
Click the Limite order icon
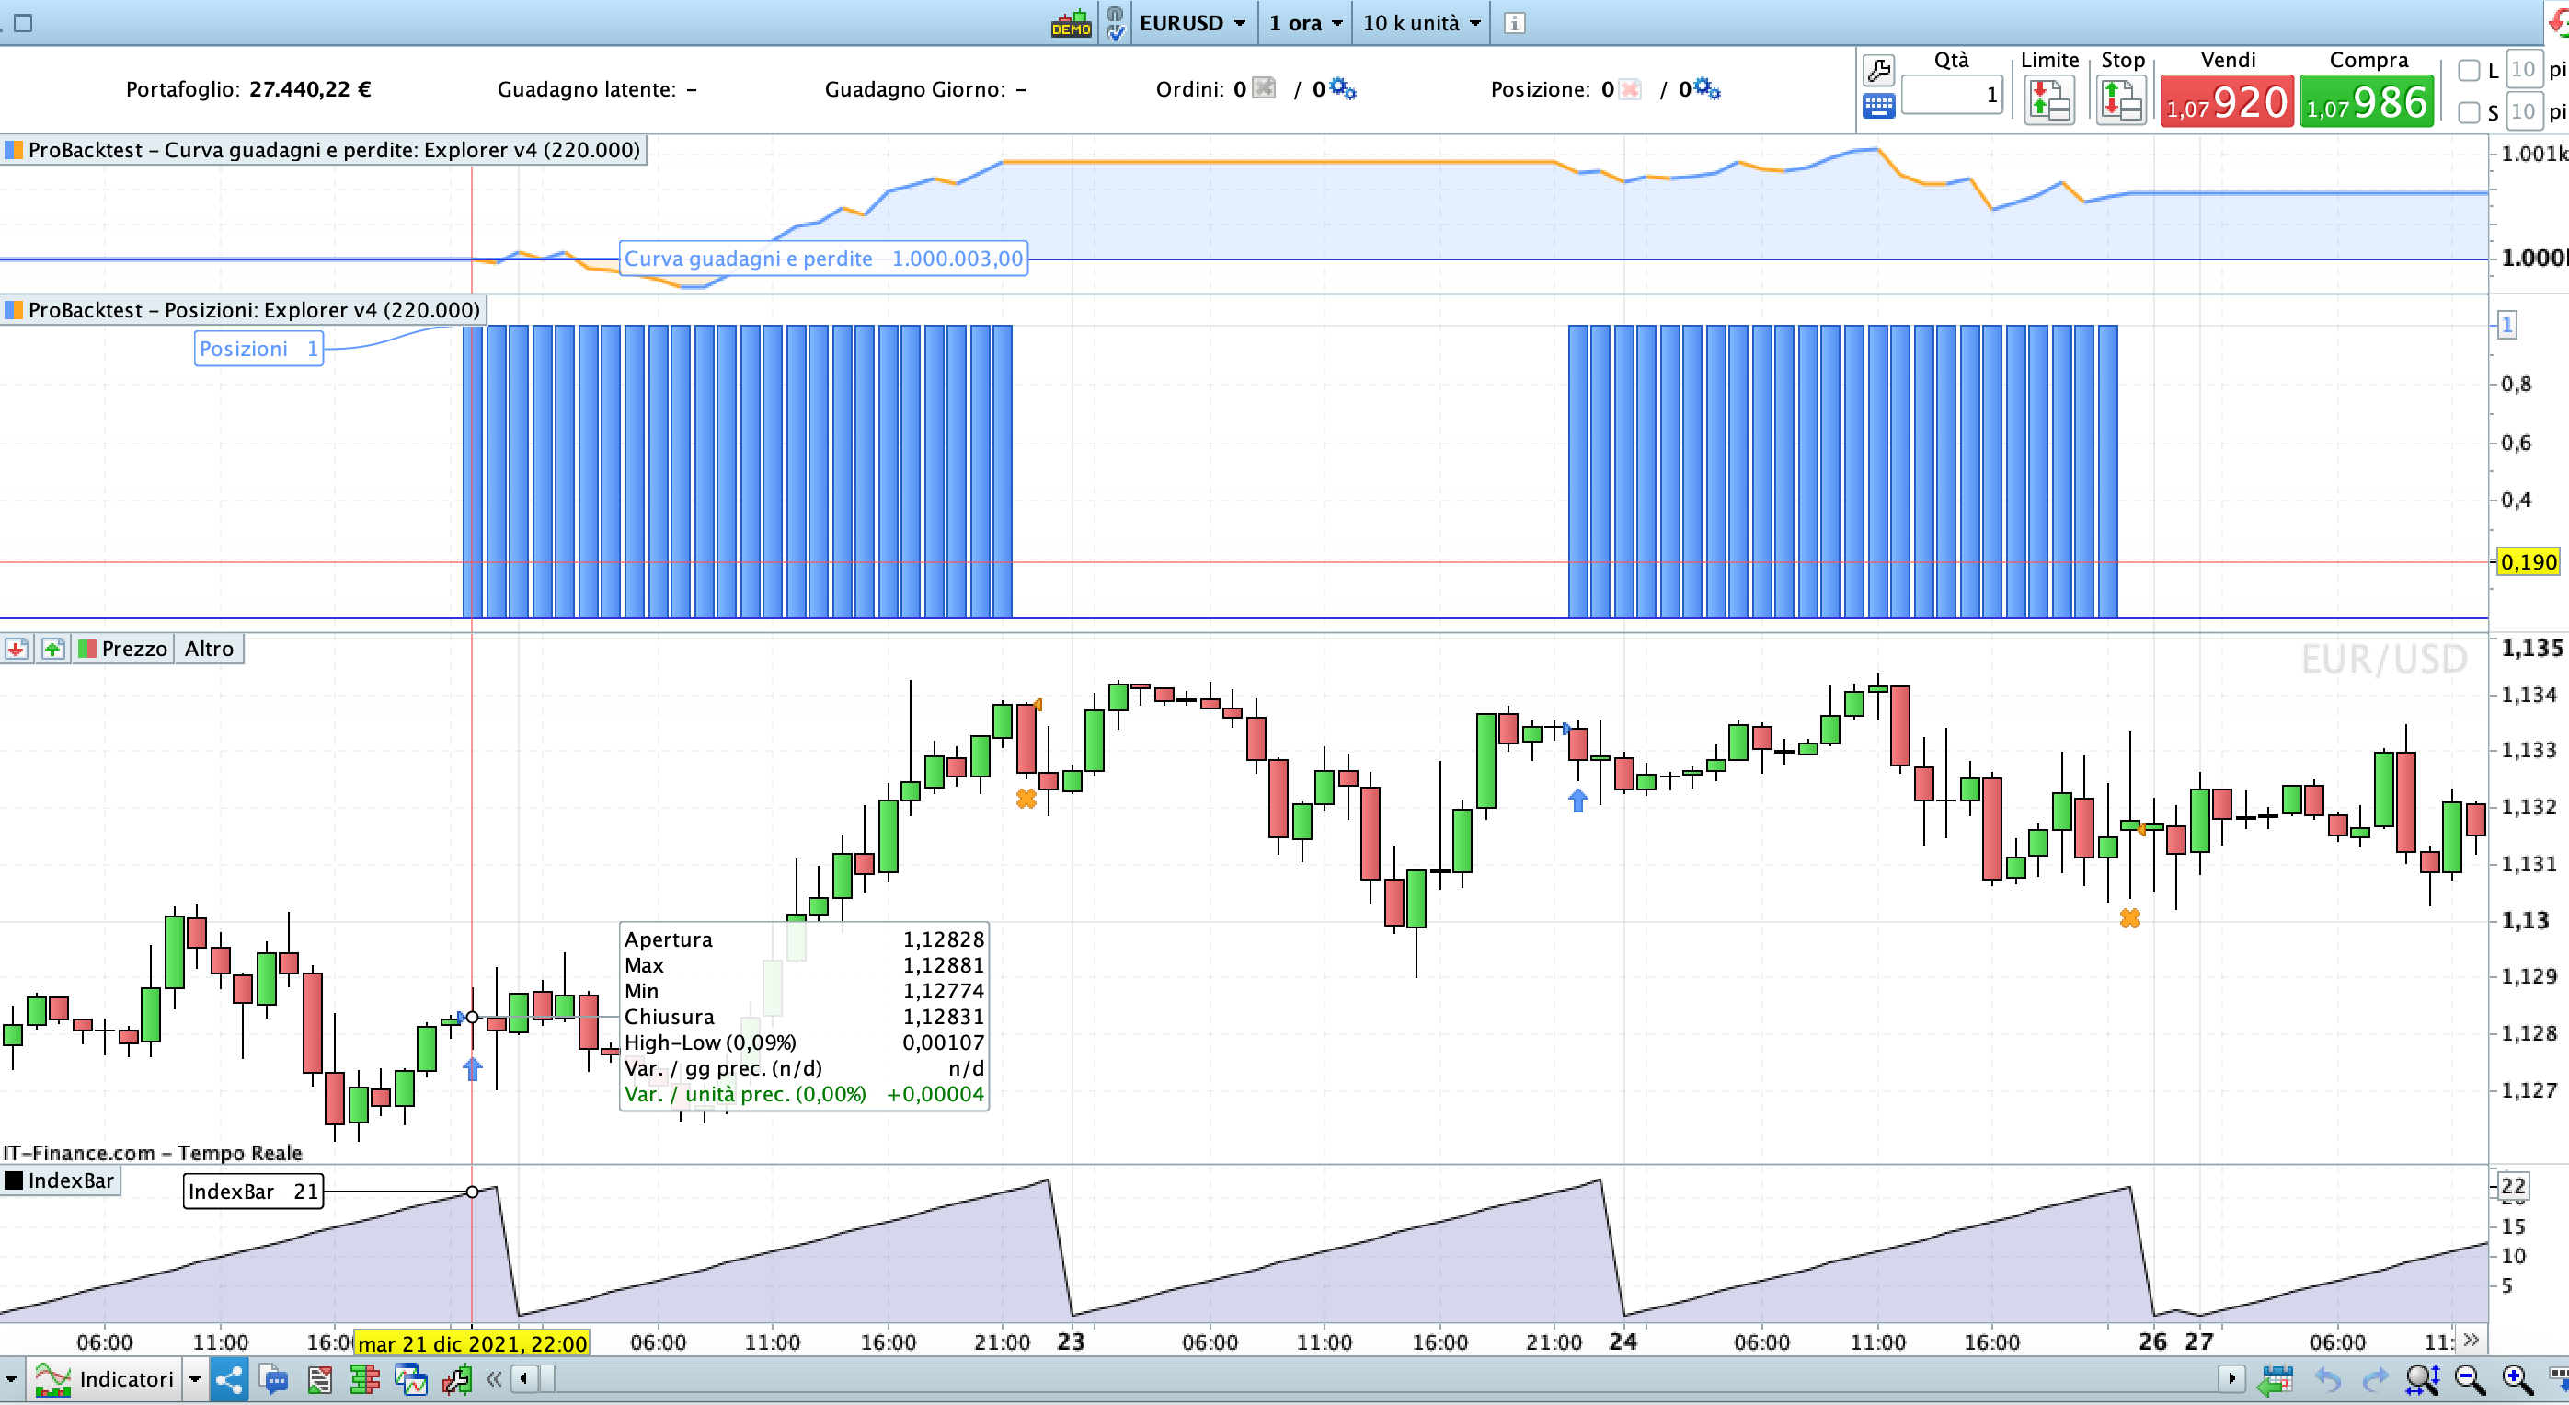(2048, 101)
